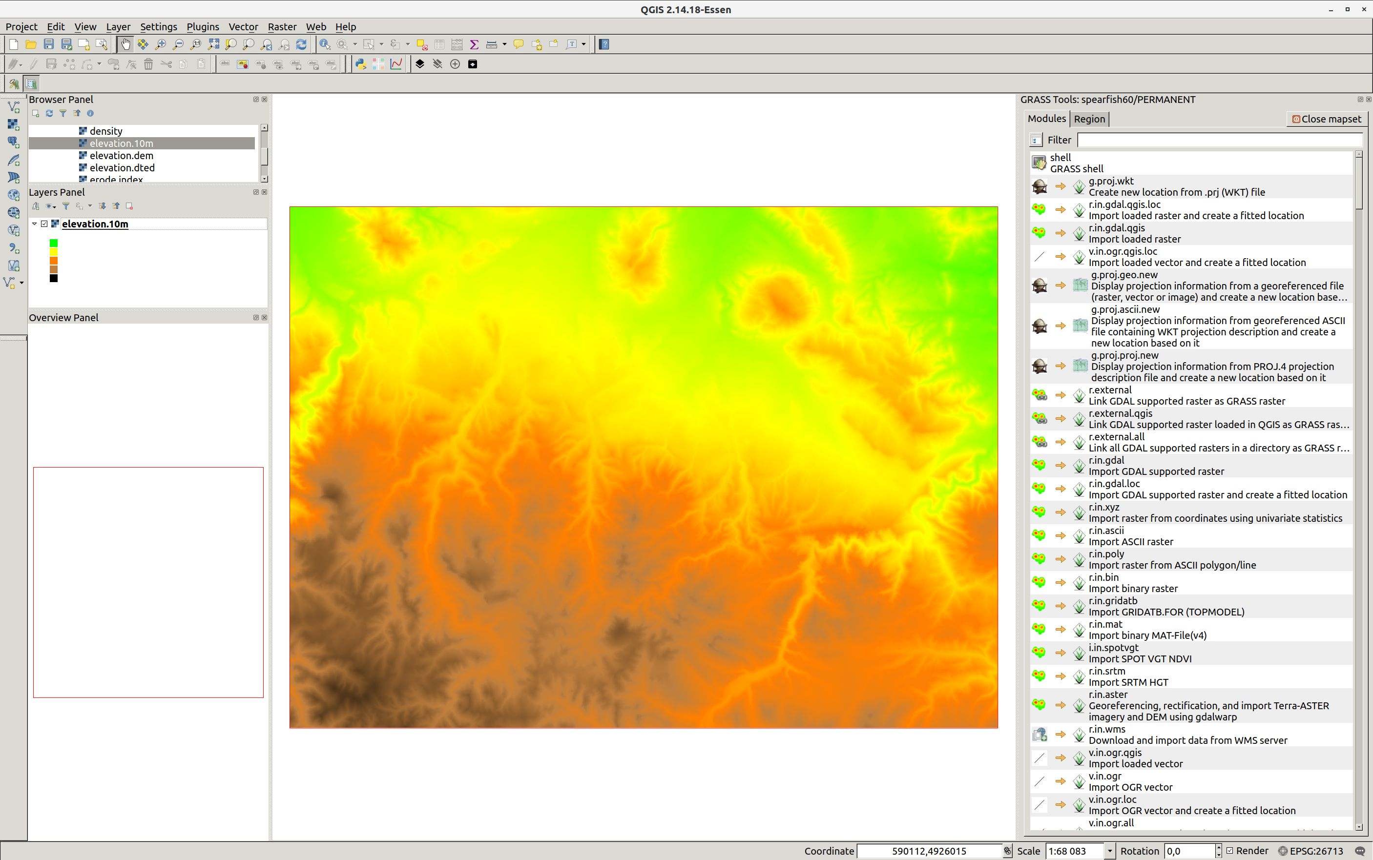Click into the GRASS modules Filter field
The width and height of the screenshot is (1373, 860).
pos(1220,140)
